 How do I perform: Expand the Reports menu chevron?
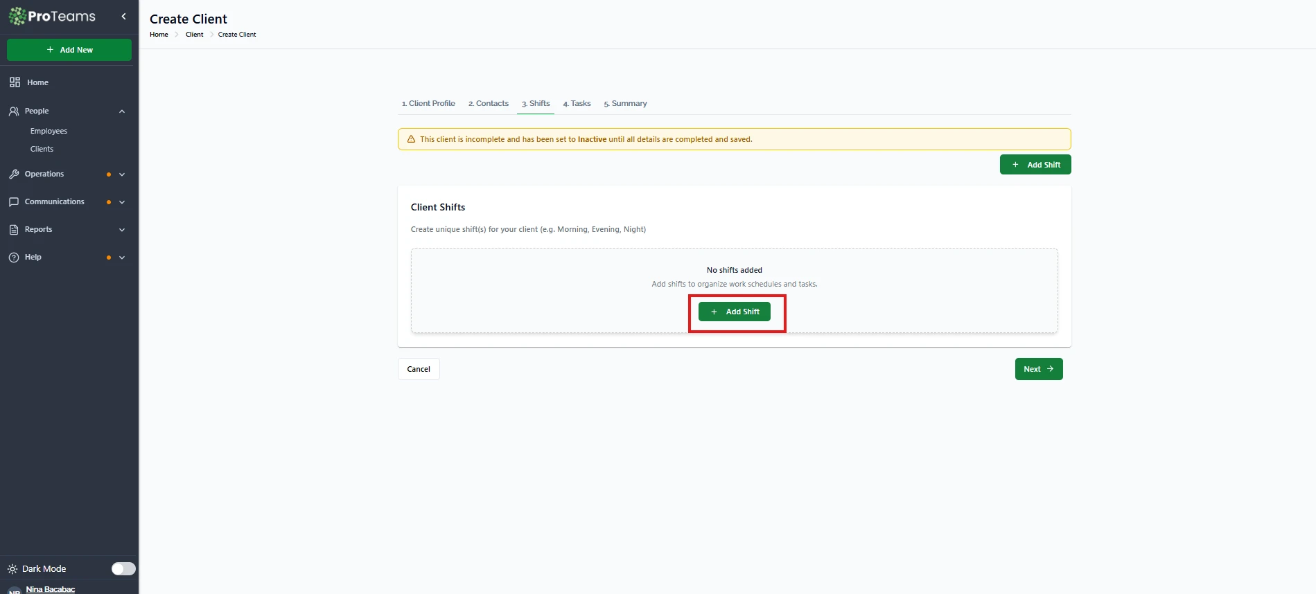(x=122, y=230)
